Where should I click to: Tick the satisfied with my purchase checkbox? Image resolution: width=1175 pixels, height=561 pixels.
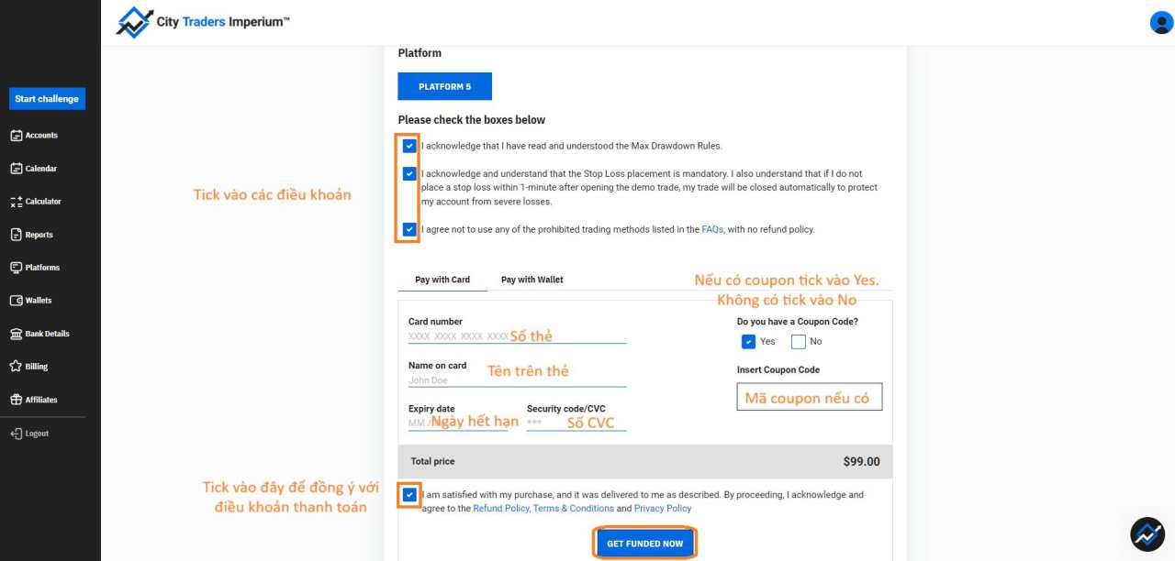point(409,495)
